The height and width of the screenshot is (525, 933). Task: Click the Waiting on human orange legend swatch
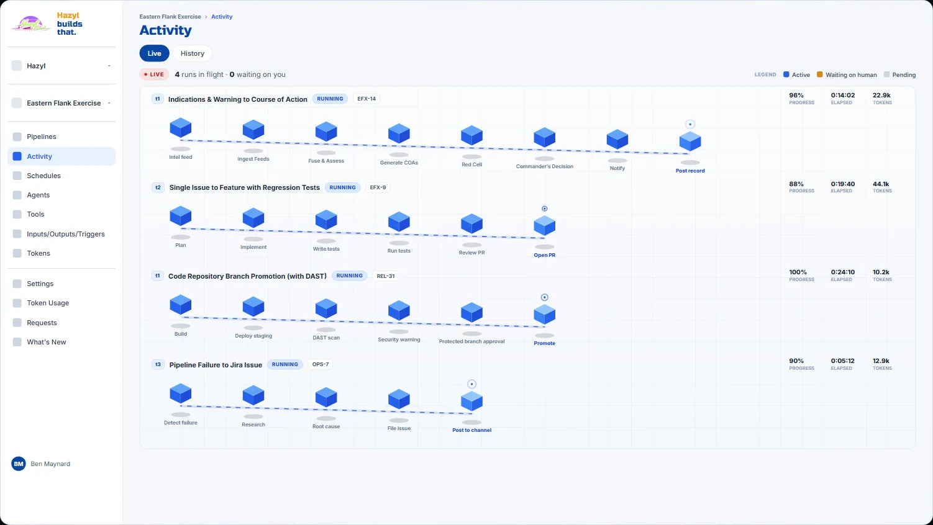coord(820,74)
